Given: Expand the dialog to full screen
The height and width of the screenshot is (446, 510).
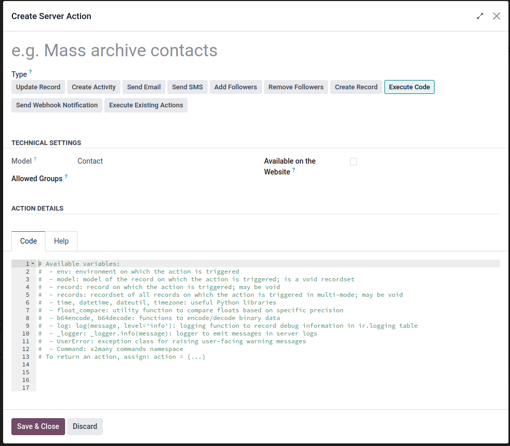Looking at the screenshot, I should coord(480,16).
